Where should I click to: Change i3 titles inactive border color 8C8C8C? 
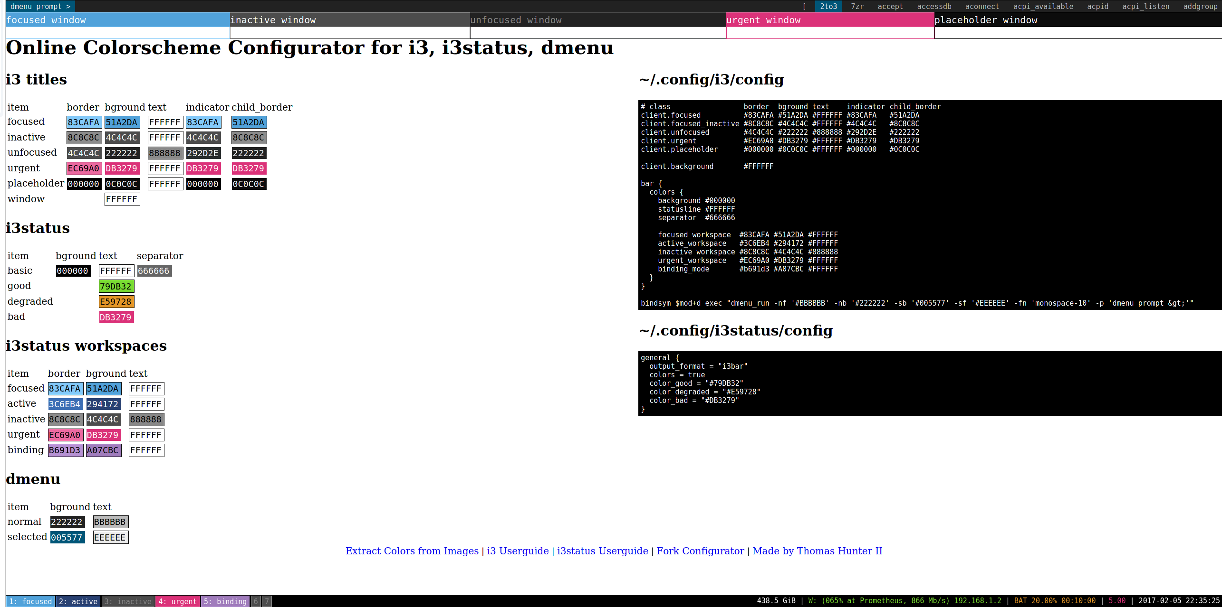click(84, 138)
